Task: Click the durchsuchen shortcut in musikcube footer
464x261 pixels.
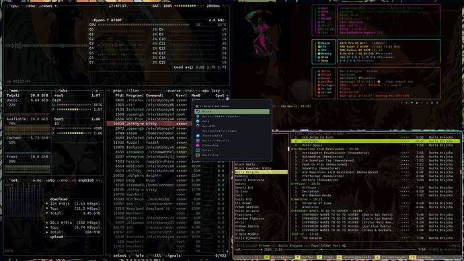Action: (x=278, y=257)
